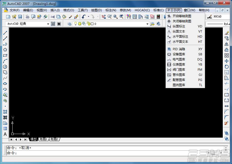The height and width of the screenshot is (164, 232).
Task: Activate Zoom Realtime magnifier tool
Action: (x=110, y=17)
